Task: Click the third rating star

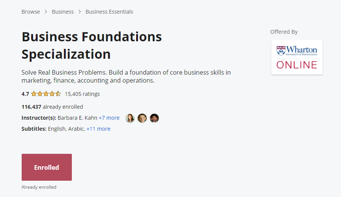Action: coord(46,94)
